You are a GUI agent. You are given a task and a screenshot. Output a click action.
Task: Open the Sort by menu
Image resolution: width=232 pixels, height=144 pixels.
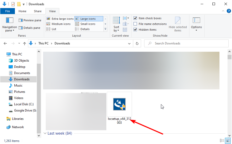117,24
